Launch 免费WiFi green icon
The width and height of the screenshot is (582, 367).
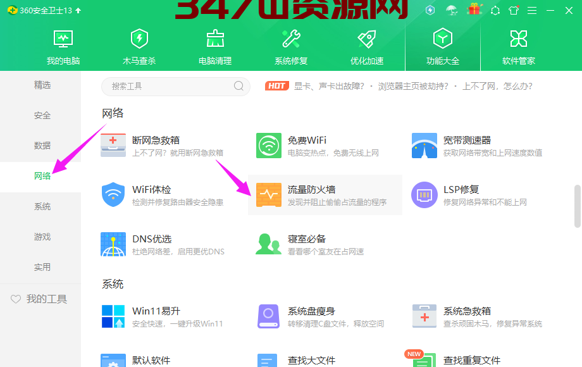coord(269,146)
